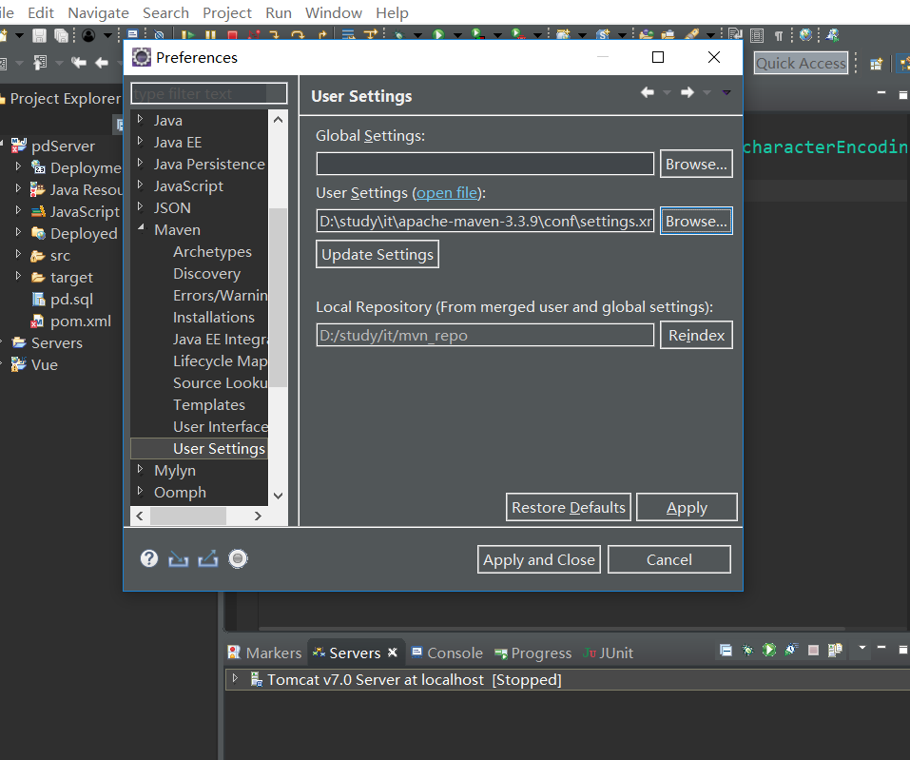
Task: Click Browse for User Settings
Action: [696, 222]
